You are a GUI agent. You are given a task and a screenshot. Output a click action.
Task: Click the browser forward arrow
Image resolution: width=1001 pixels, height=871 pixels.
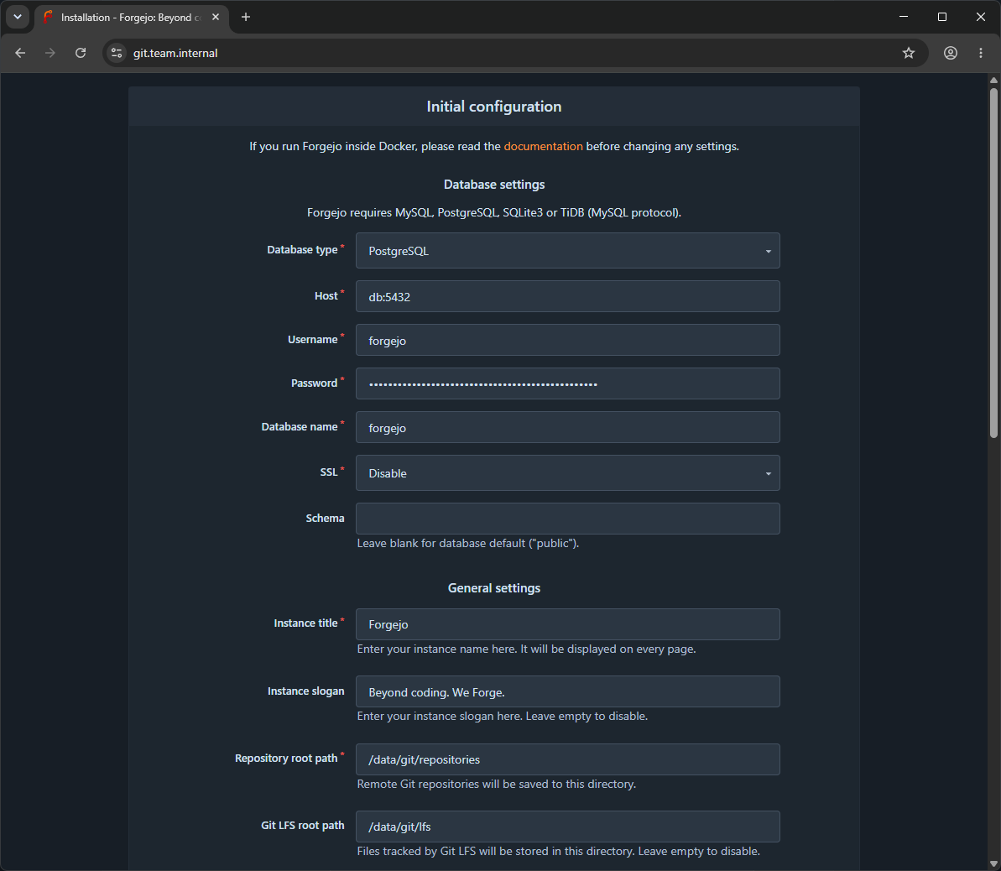tap(50, 53)
